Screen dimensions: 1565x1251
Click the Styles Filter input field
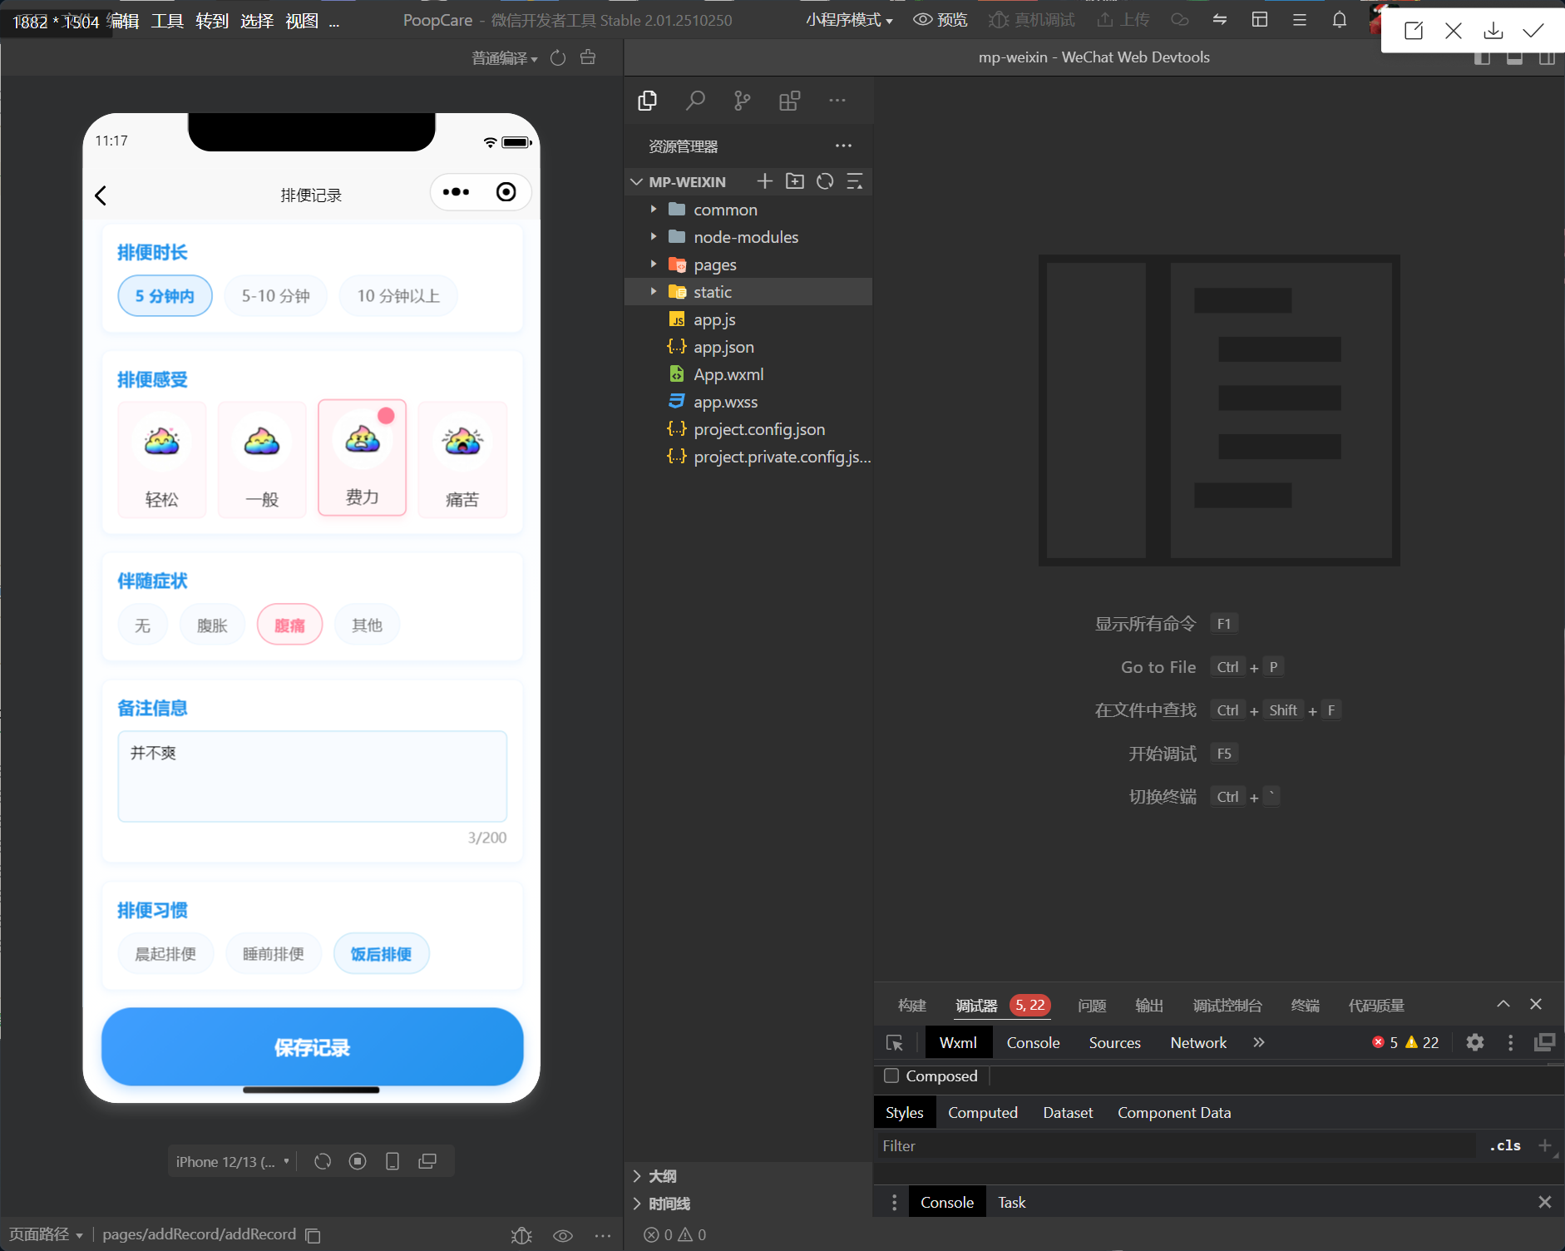point(1176,1145)
